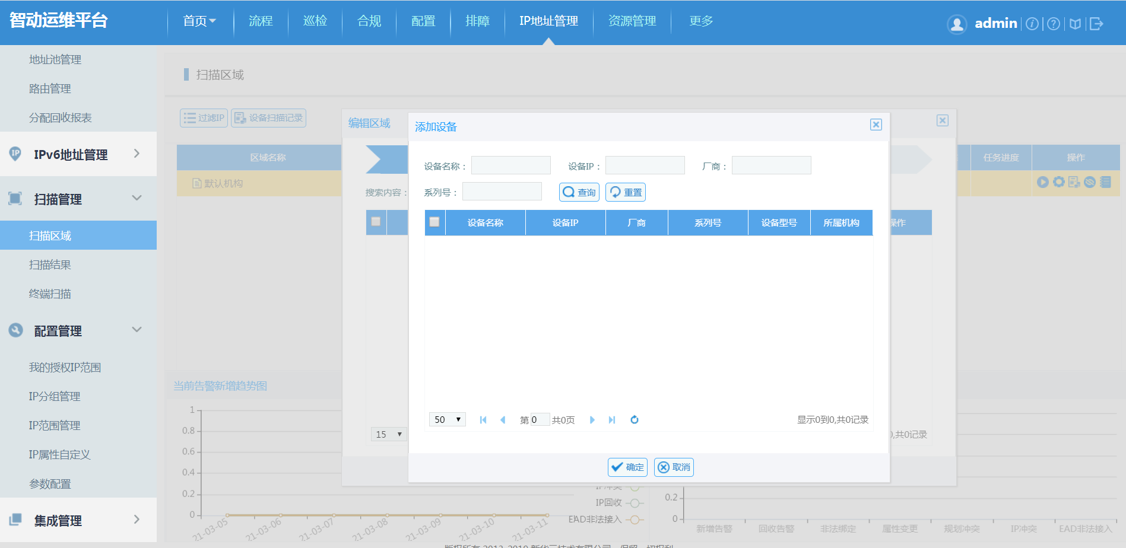Open the help question mark icon

point(1053,24)
